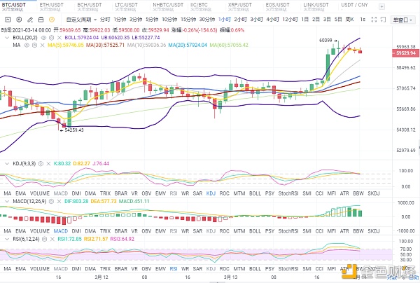The image size is (420, 283).
Task: Switch to the XRP/USDT tab
Action: coord(240,7)
